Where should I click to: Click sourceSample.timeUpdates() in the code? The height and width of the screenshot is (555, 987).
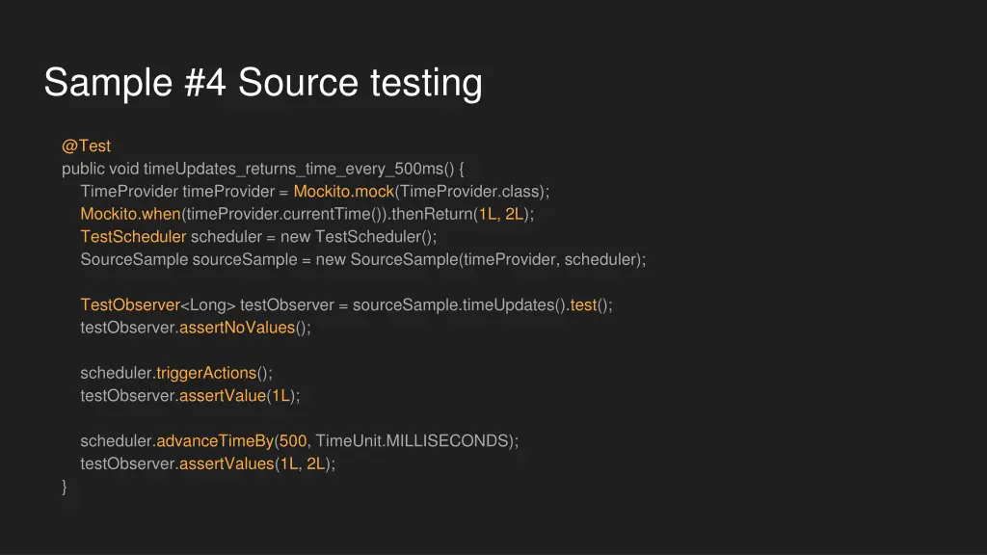(459, 304)
